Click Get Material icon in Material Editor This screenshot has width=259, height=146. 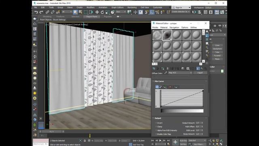click(x=154, y=69)
